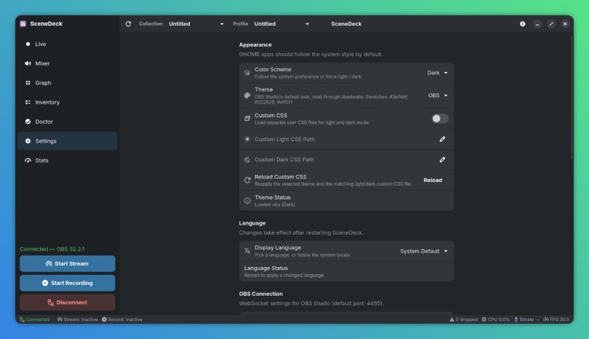Click the Language Status row
The image size is (589, 339).
[347, 271]
